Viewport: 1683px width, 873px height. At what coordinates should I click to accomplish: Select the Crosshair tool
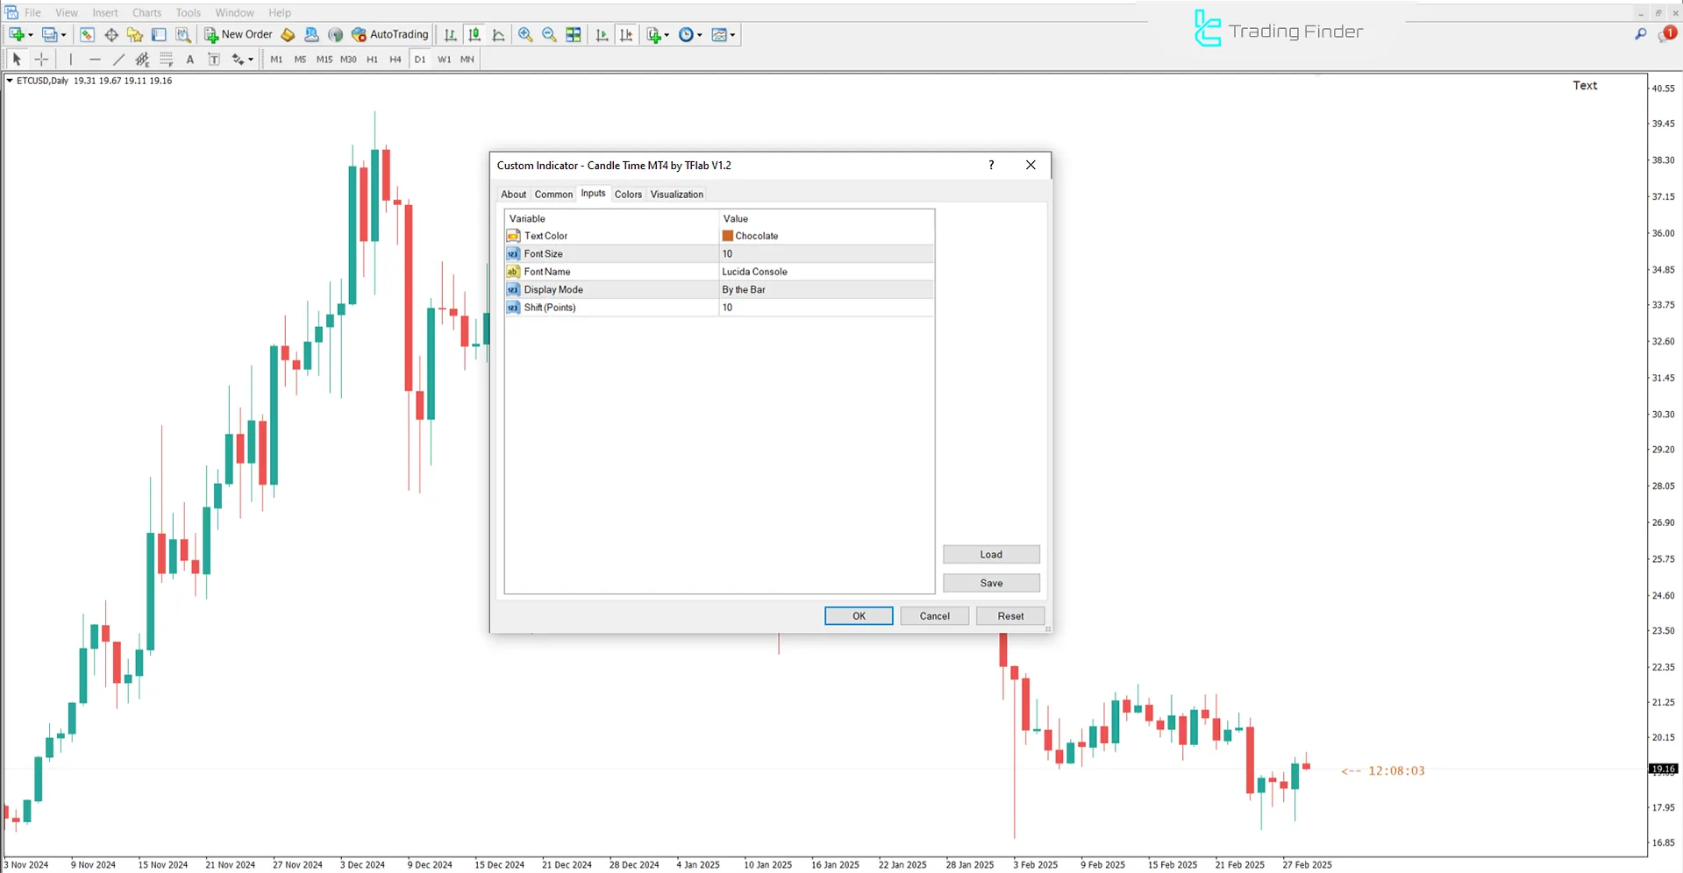click(41, 59)
